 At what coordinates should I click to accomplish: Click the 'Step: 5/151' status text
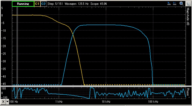(x=55, y=4)
